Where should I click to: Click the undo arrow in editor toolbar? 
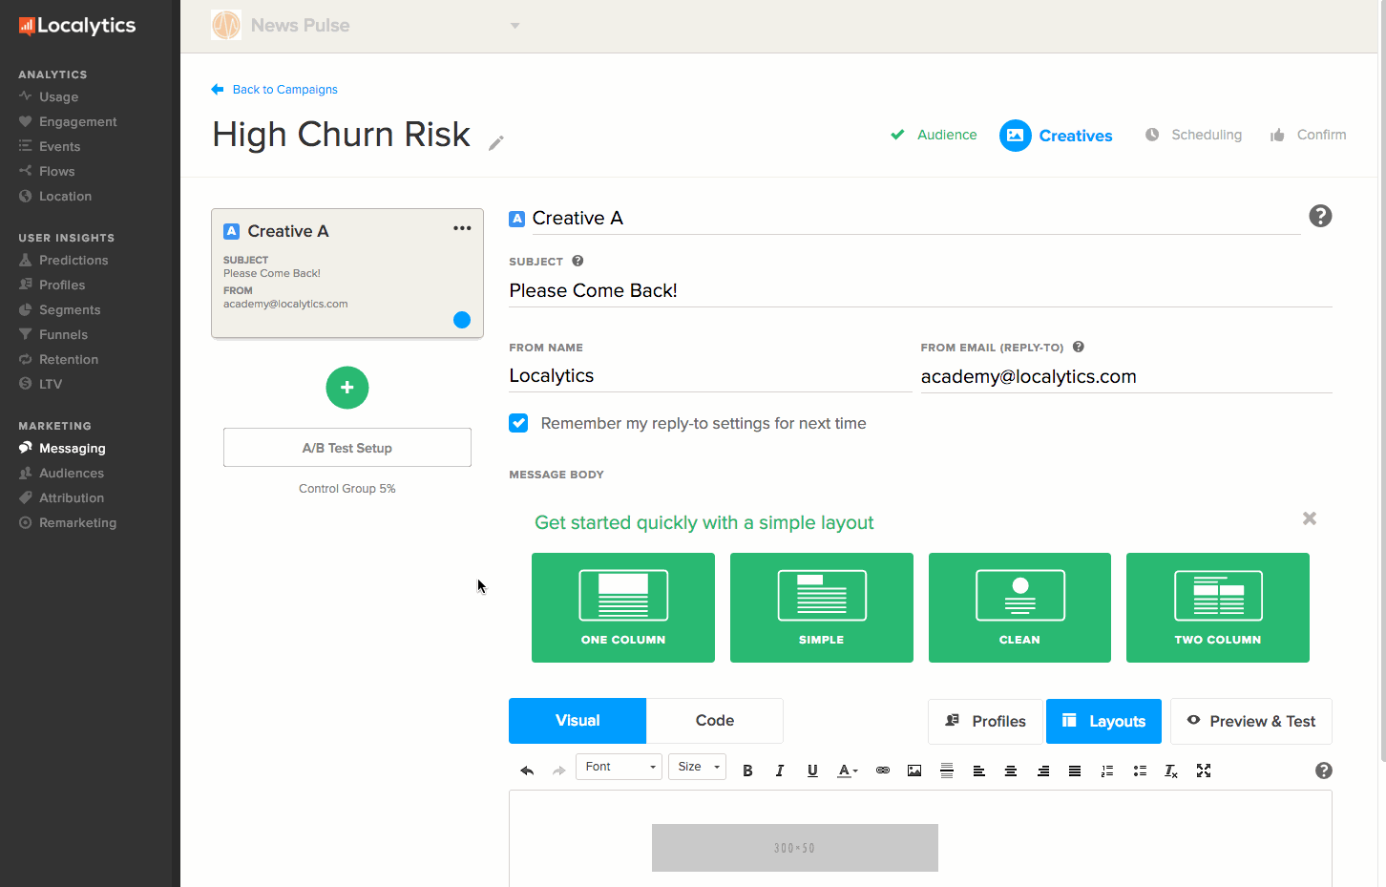pos(527,771)
